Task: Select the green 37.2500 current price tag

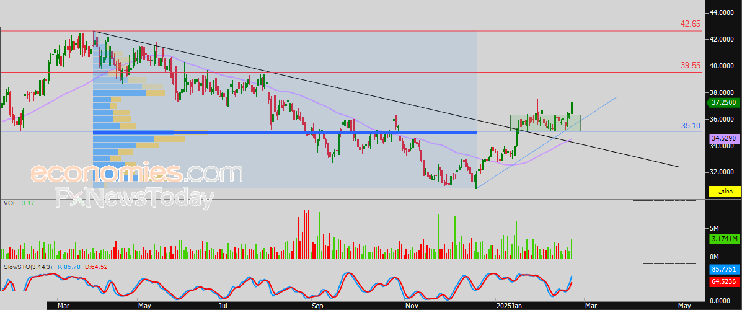Action: pos(724,102)
